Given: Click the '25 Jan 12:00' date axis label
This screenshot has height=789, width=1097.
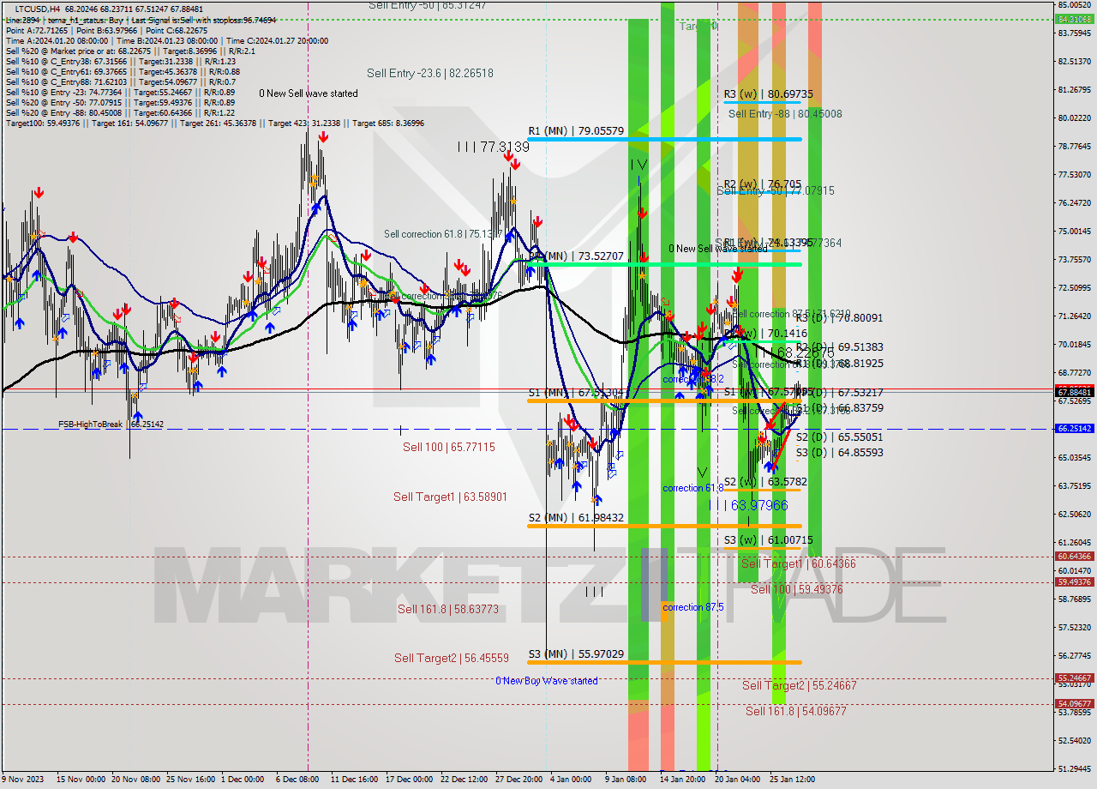Looking at the screenshot, I should point(792,780).
